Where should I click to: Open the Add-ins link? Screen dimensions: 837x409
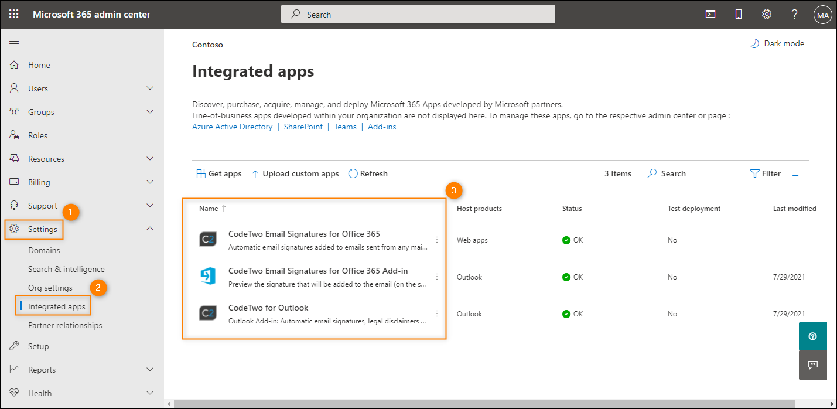[x=382, y=127]
